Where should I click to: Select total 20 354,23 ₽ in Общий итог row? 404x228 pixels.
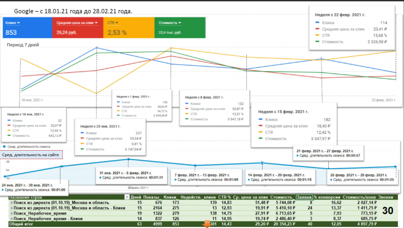[284, 224]
